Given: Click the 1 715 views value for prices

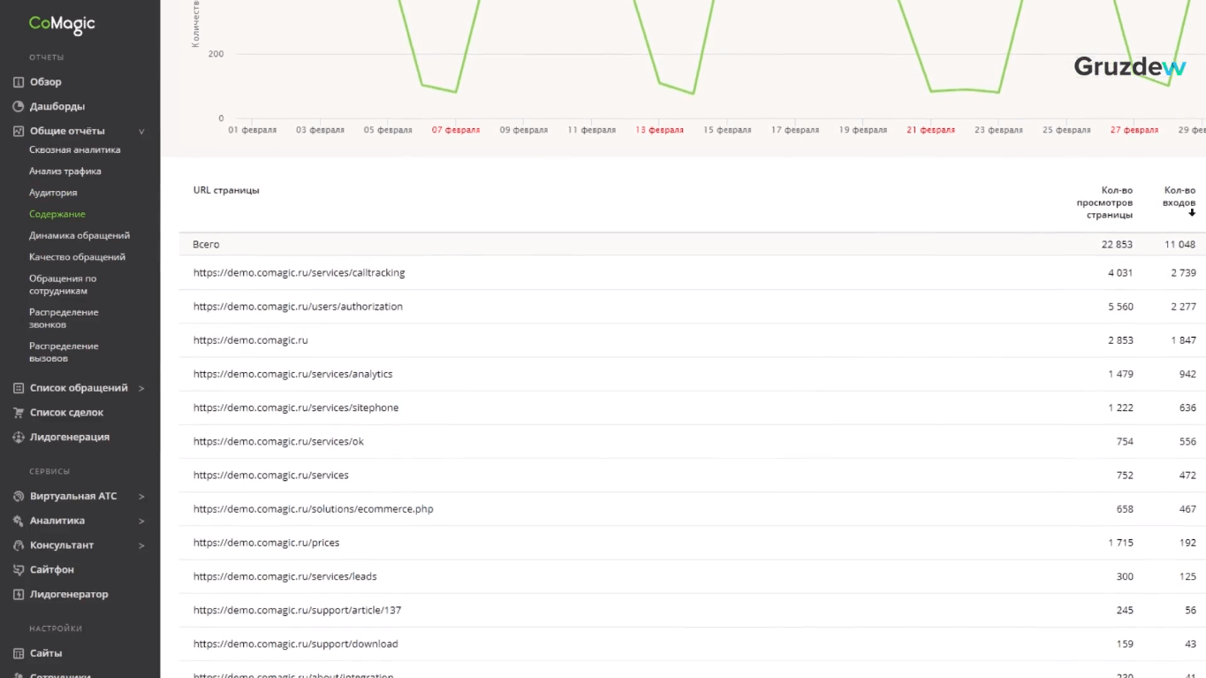Looking at the screenshot, I should (1120, 543).
